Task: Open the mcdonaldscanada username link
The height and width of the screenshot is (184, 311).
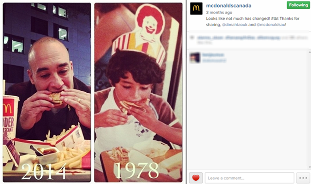Action: coord(229,5)
